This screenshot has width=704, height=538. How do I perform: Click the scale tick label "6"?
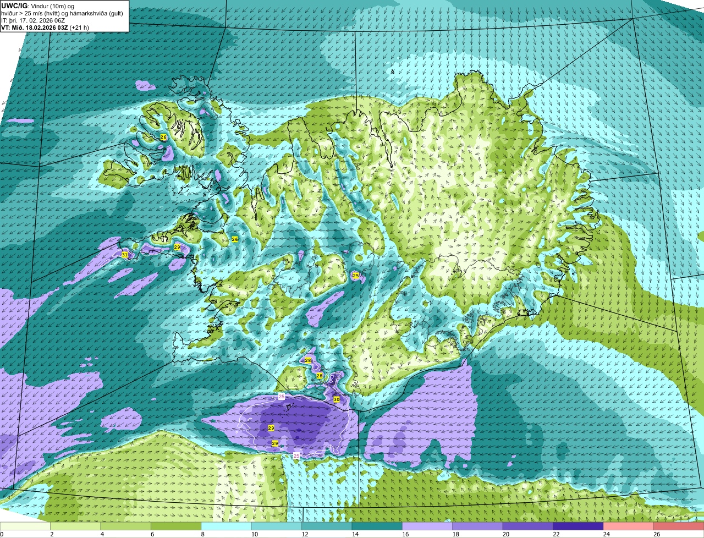152,534
